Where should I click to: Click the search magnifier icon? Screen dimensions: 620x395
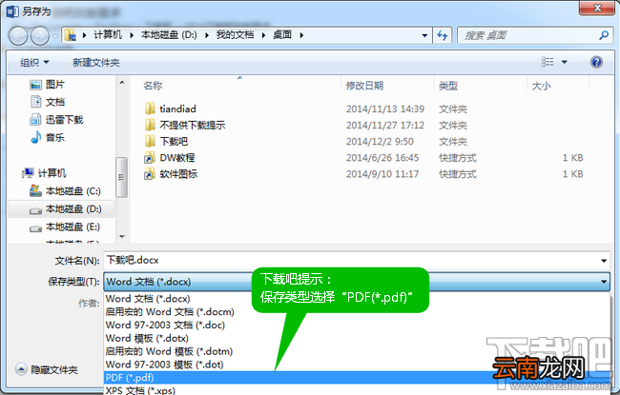click(604, 35)
